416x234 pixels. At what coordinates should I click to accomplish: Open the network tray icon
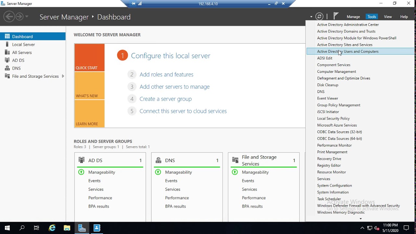[x=370, y=228]
